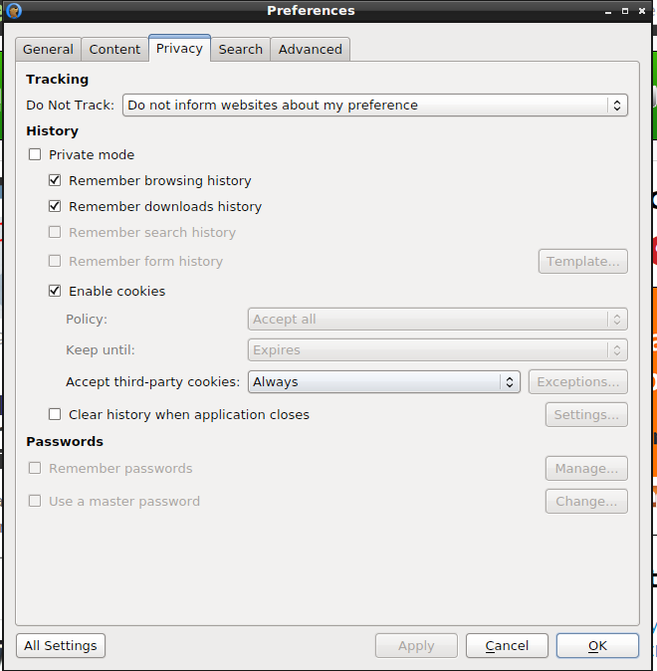Click the browser app icon in title bar
This screenshot has height=671, width=657.
point(14,11)
